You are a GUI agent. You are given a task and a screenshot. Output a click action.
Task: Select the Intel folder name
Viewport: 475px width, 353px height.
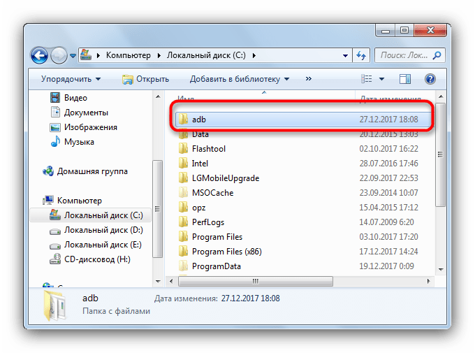200,164
